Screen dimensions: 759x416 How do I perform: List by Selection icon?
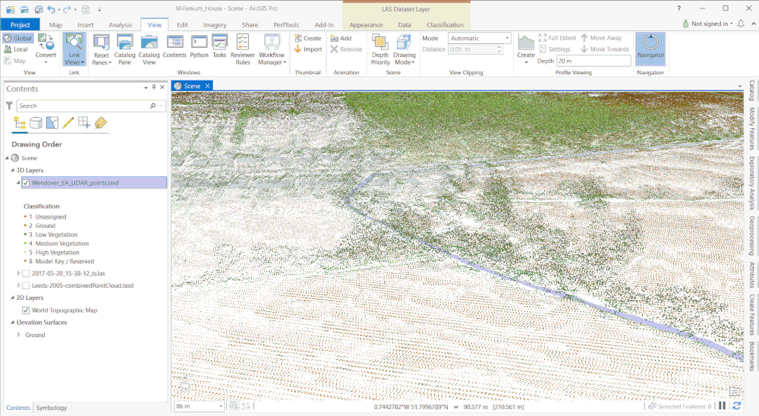[52, 123]
